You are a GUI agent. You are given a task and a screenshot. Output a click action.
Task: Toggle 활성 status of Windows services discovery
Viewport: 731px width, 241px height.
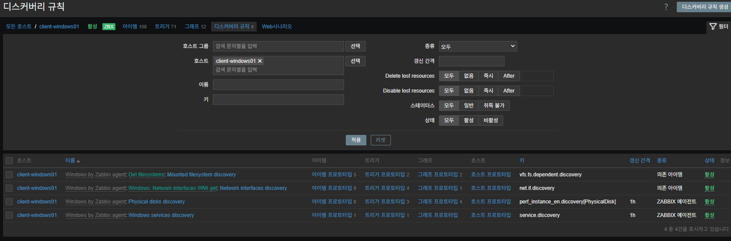click(x=710, y=215)
